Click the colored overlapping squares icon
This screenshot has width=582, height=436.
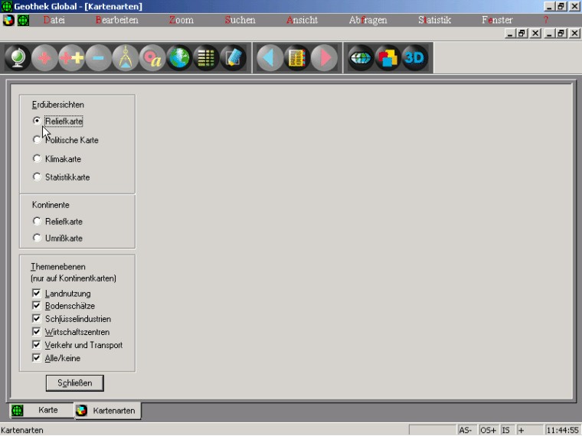[x=387, y=59]
